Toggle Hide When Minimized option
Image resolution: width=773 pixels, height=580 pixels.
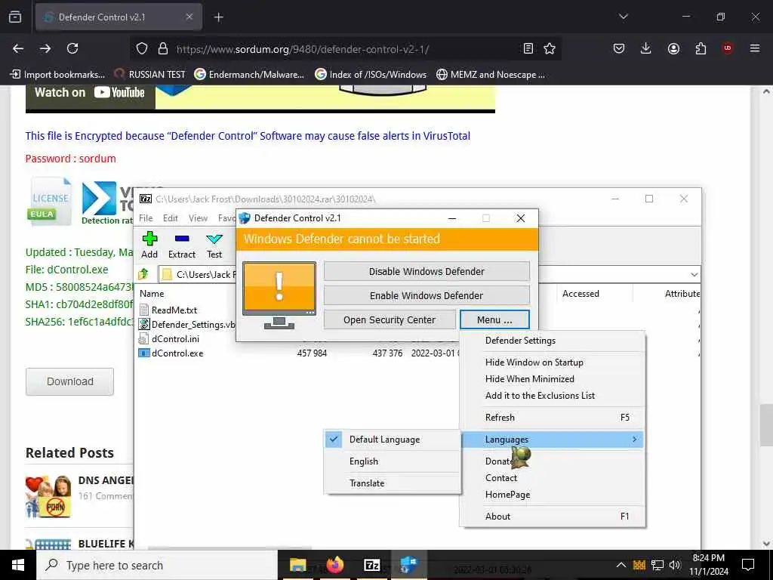point(552,379)
